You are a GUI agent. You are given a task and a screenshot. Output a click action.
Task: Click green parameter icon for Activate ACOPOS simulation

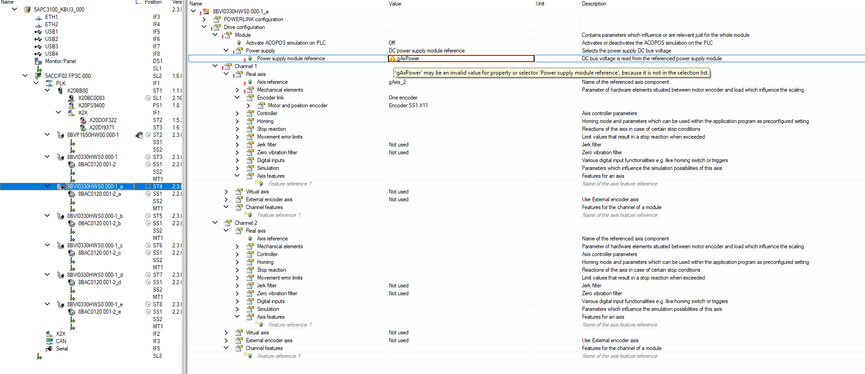(239, 43)
